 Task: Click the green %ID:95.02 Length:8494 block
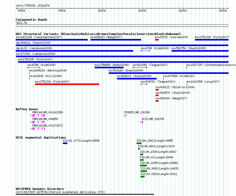[142, 160]
